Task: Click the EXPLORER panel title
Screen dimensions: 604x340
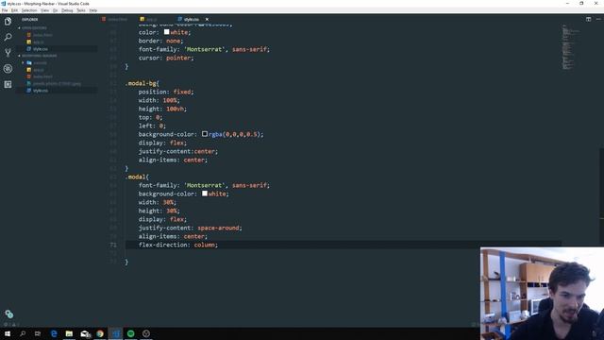Action: 29,19
